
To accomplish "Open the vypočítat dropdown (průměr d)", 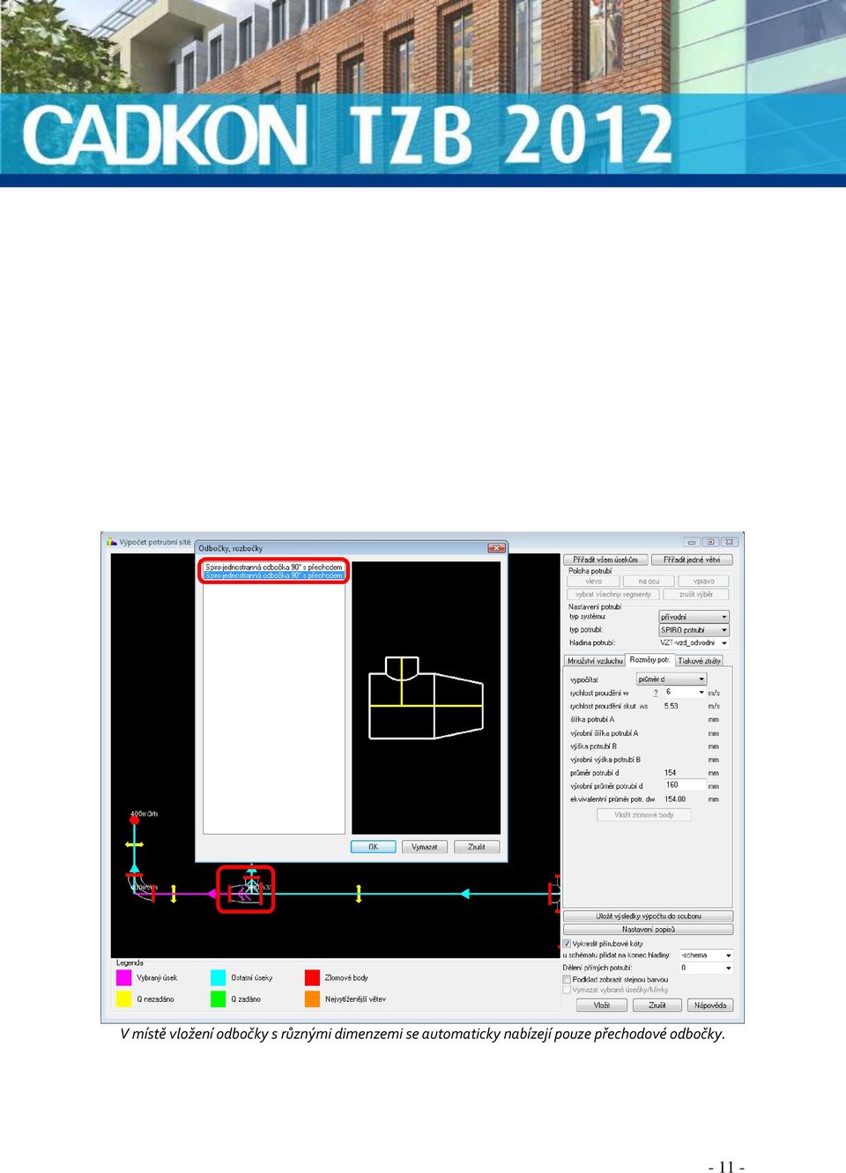I will tap(672, 679).
